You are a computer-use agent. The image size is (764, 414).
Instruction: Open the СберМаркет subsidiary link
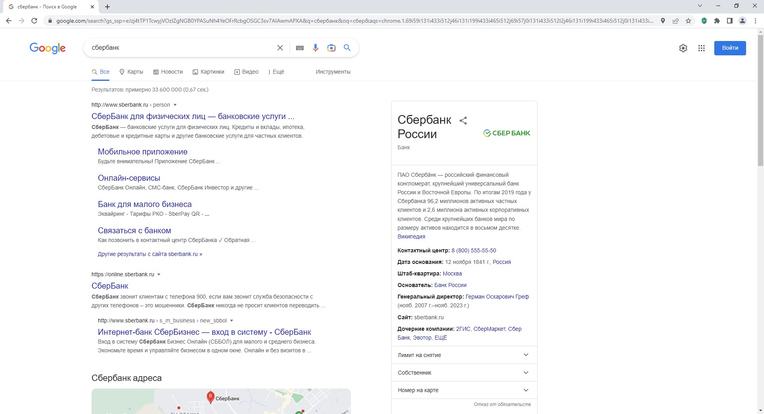point(489,329)
